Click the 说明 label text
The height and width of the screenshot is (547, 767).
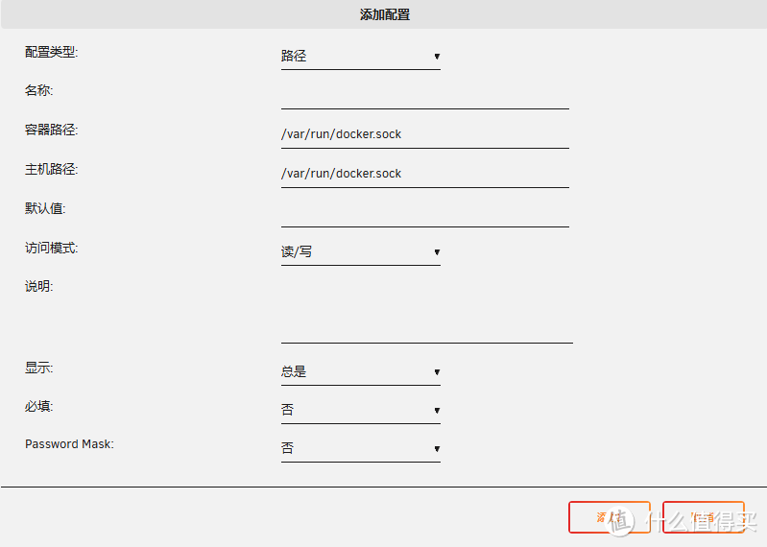(38, 286)
